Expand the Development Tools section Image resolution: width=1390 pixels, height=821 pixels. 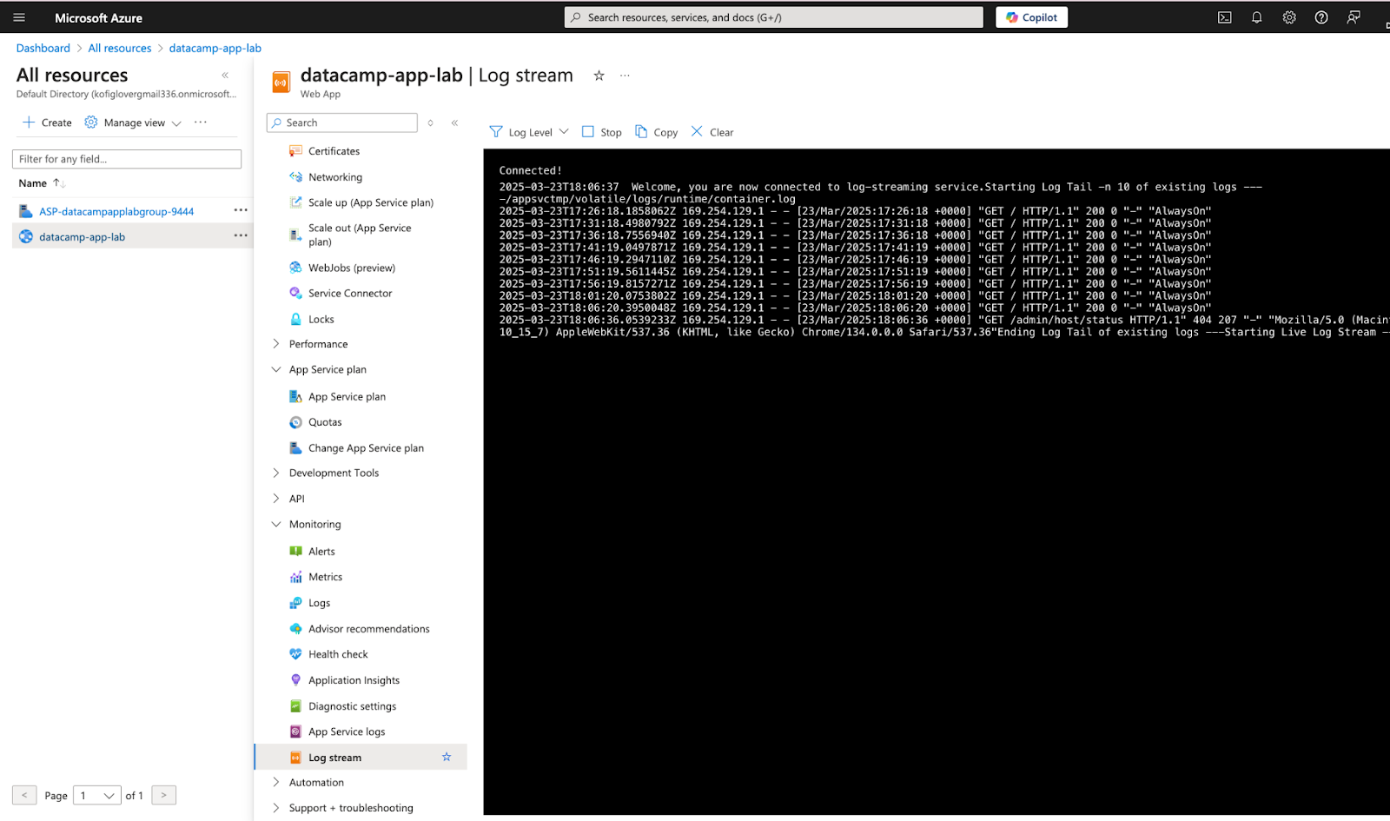[334, 473]
